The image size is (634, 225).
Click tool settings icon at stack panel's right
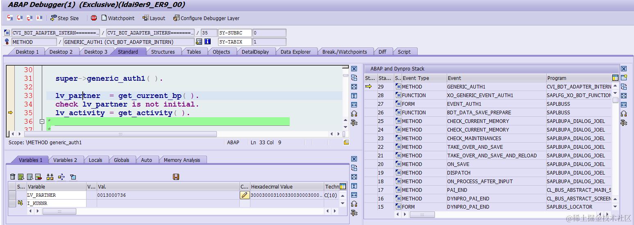click(624, 123)
